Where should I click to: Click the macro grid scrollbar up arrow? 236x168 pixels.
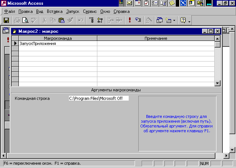[217, 39]
